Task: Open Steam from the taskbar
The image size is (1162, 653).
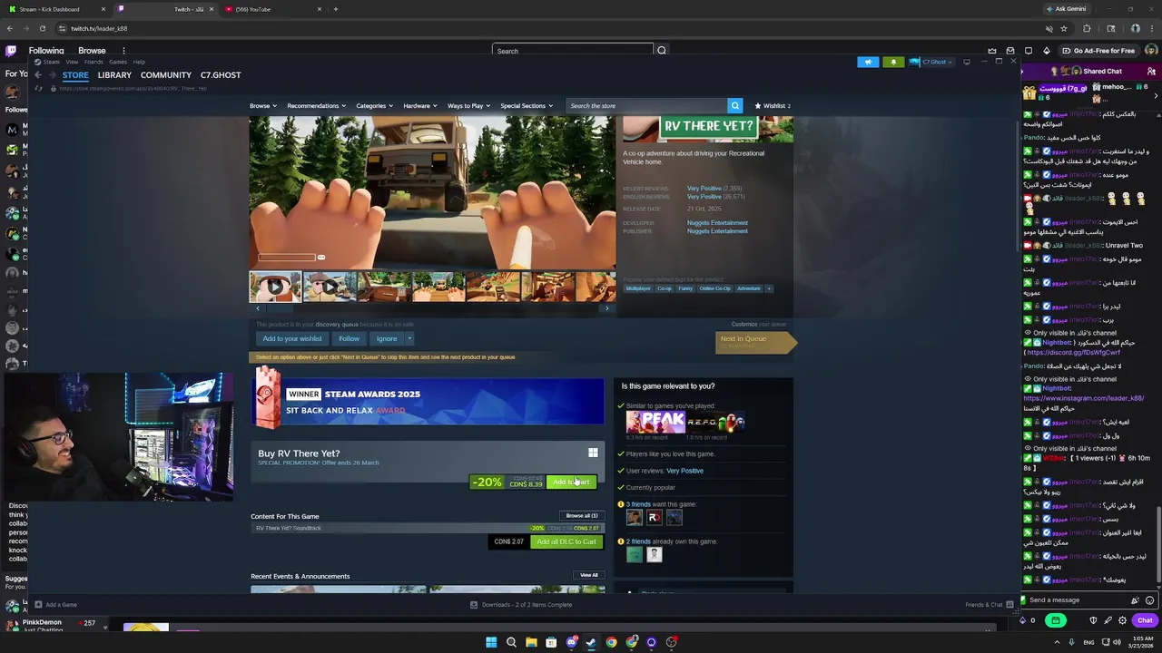Action: 591,642
